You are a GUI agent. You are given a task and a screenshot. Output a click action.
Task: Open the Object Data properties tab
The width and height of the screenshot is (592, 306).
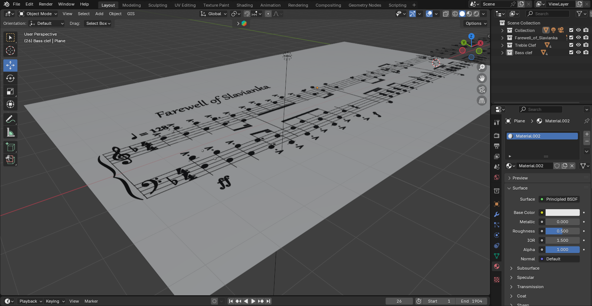point(497,256)
